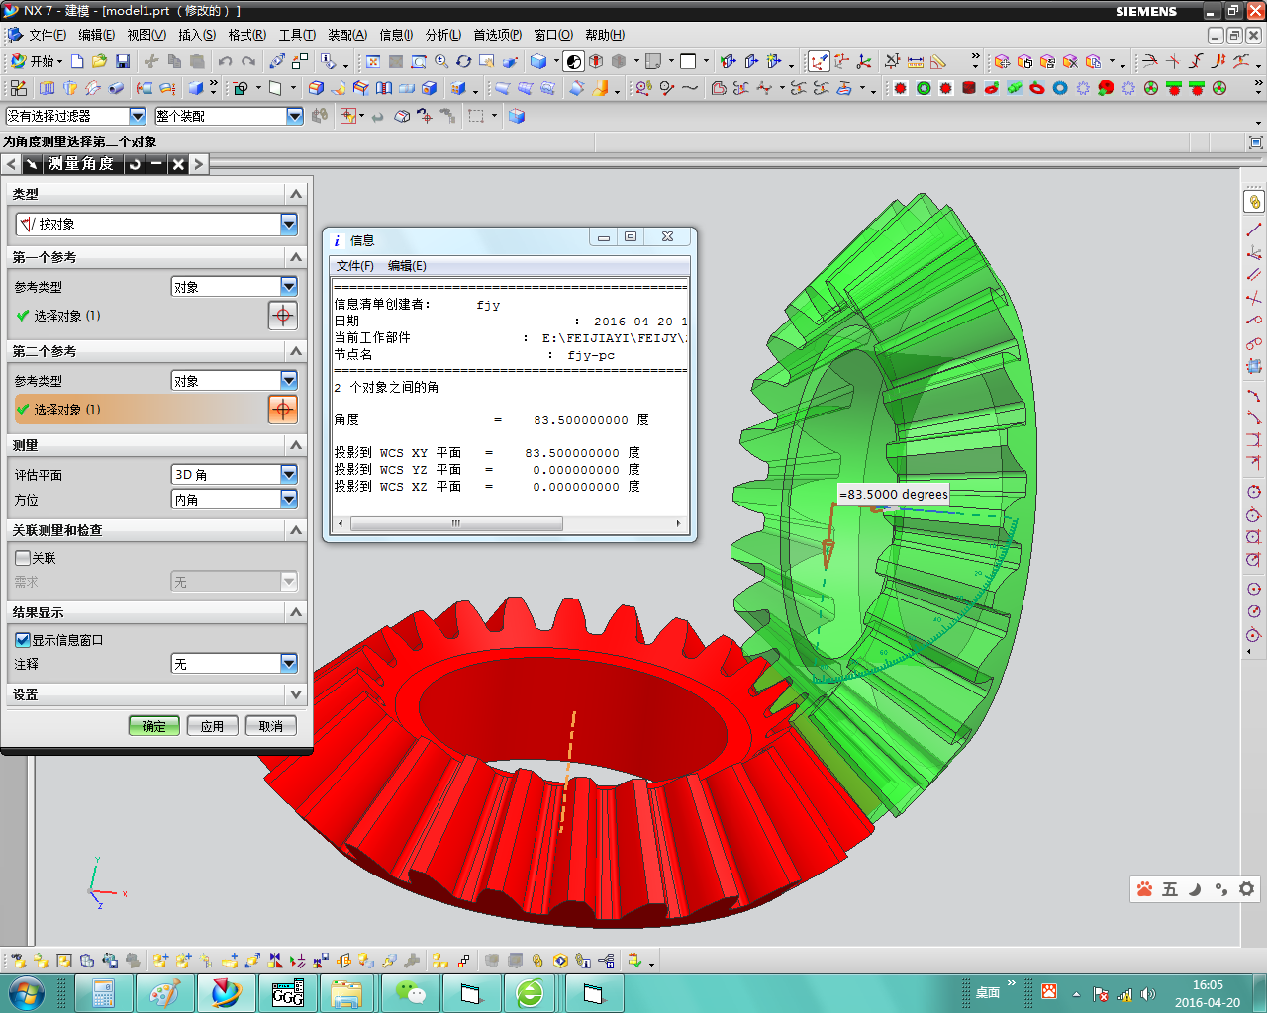1267x1013 pixels.
Task: Collapse the 结果显示 section
Action: click(295, 612)
